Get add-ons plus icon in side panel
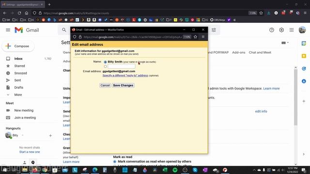Viewport: 310px width, 174px height. pyautogui.click(x=304, y=101)
